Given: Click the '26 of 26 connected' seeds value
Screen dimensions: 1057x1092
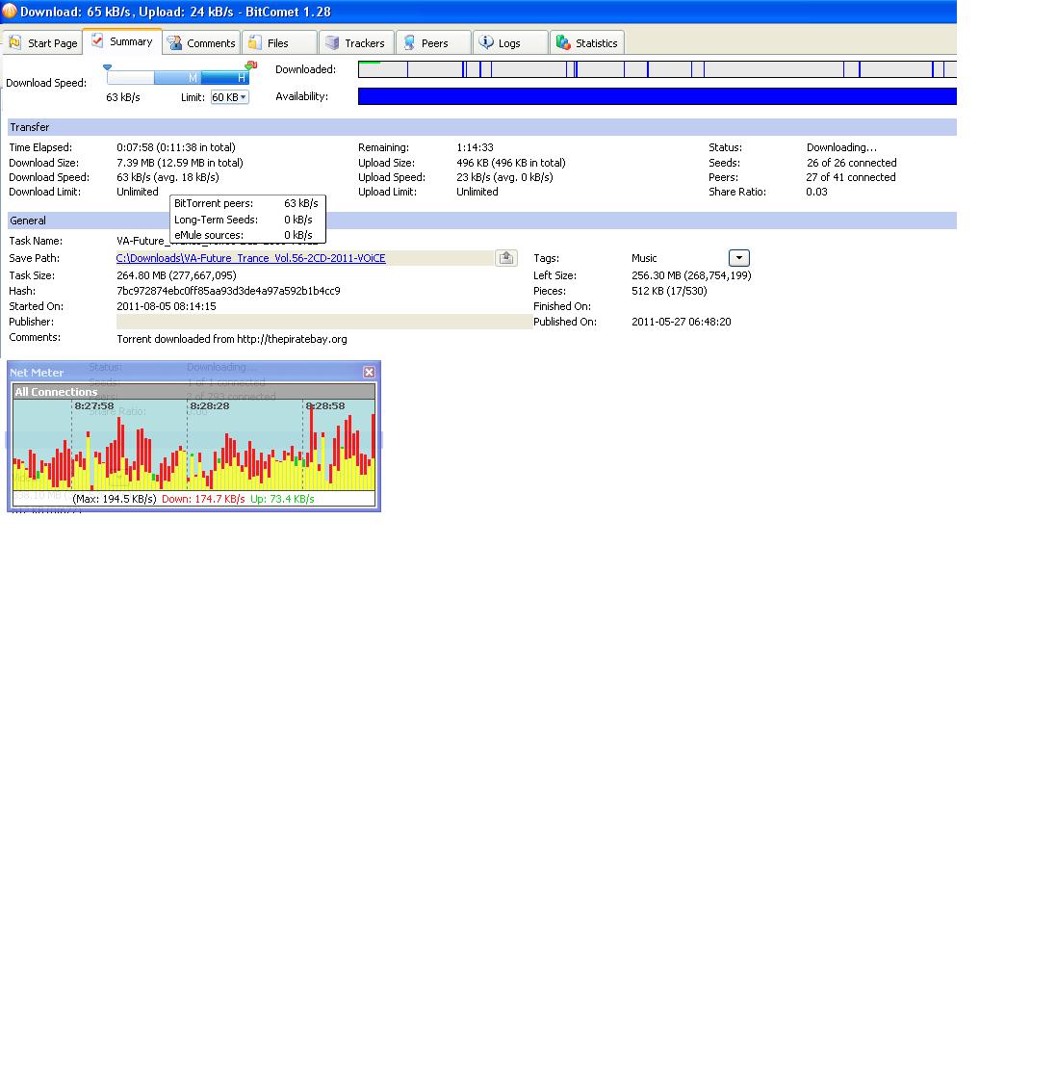Looking at the screenshot, I should [852, 163].
